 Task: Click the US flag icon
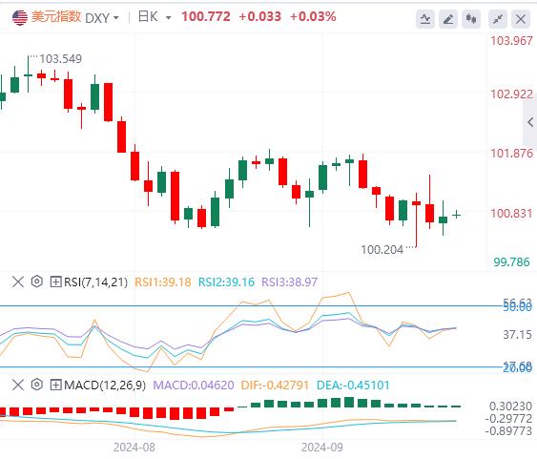click(x=20, y=17)
